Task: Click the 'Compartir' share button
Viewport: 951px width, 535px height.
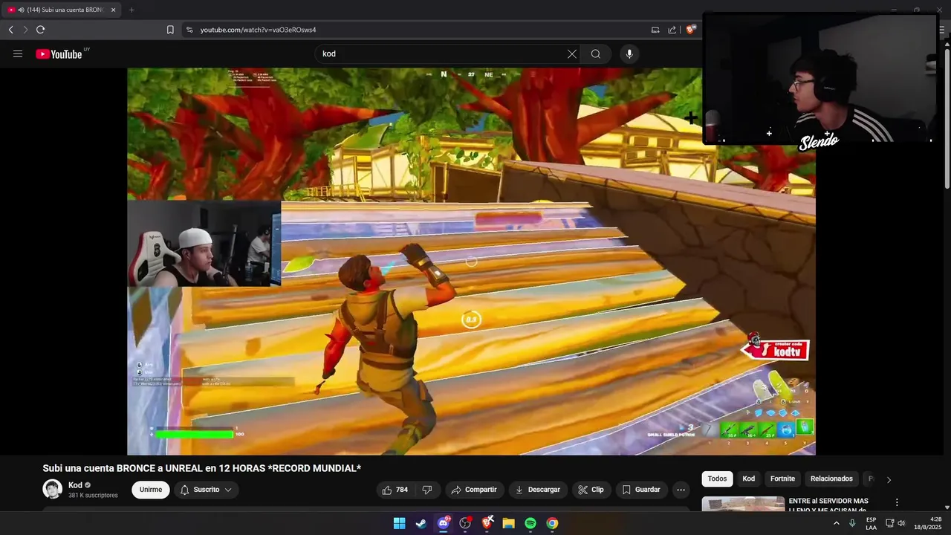Action: click(x=475, y=490)
